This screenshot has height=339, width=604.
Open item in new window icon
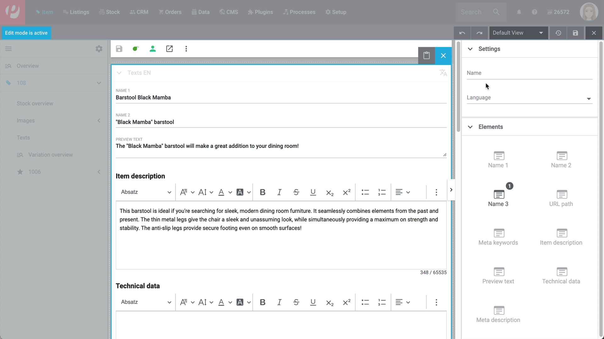click(x=169, y=49)
